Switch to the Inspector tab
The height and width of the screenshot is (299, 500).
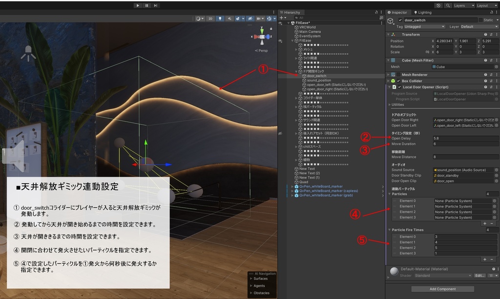397,12
